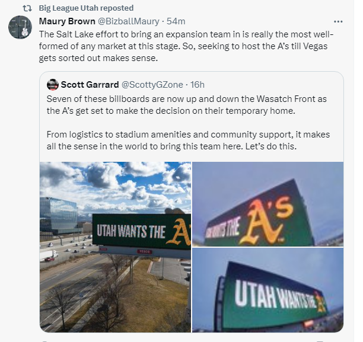Click the Salt Lake expansion tweet text
Screen dimensions: 363x342
(190, 46)
